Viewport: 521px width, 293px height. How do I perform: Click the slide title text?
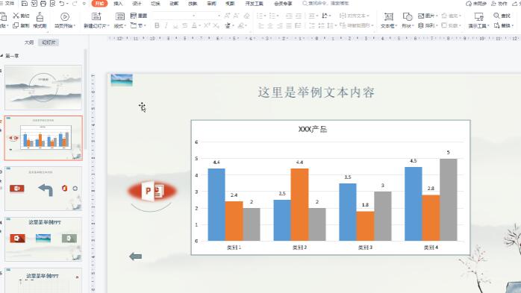point(316,92)
